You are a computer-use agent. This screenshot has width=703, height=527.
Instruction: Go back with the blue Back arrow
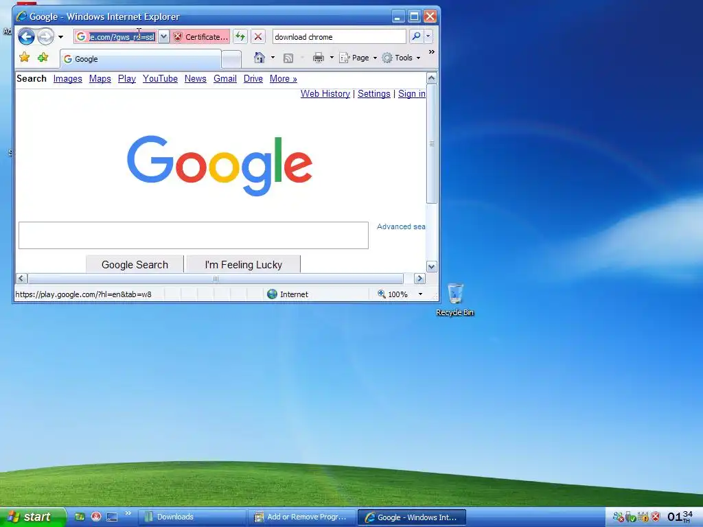(27, 37)
